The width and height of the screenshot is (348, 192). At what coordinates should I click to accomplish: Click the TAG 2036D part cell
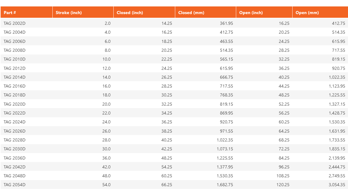click(14, 158)
